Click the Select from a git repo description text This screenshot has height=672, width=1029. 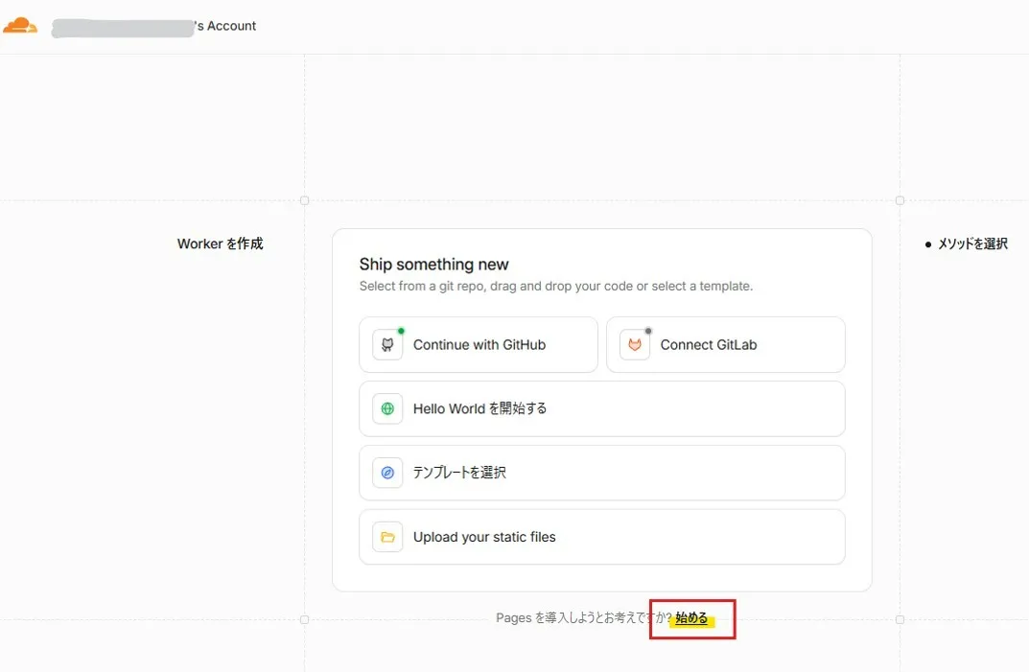point(556,286)
